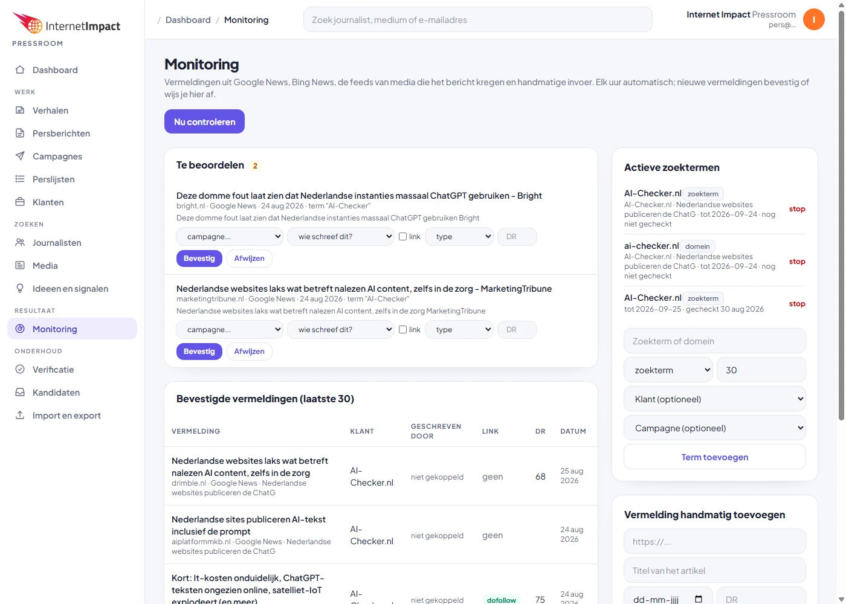Click the Titel van het artikel input
The width and height of the screenshot is (846, 604).
coord(715,570)
